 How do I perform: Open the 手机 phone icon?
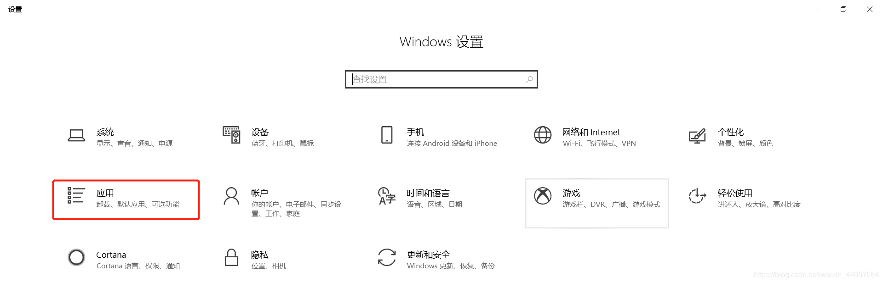(387, 135)
